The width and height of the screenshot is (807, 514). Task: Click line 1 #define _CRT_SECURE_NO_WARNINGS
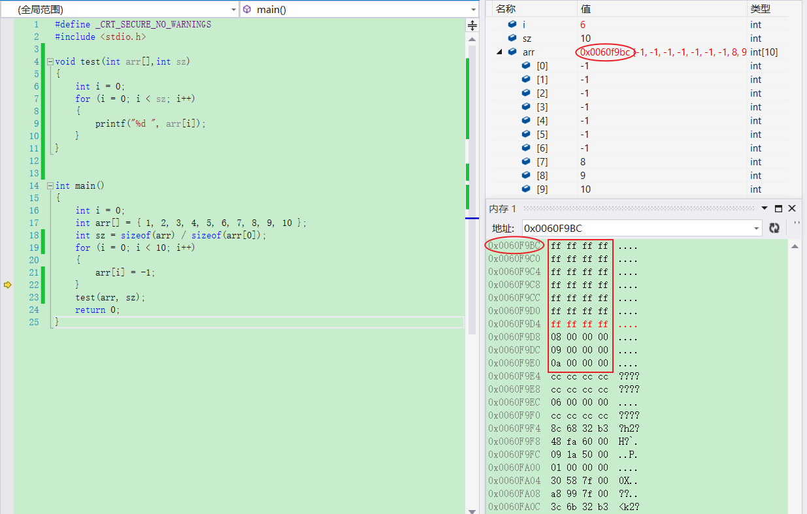pos(133,24)
